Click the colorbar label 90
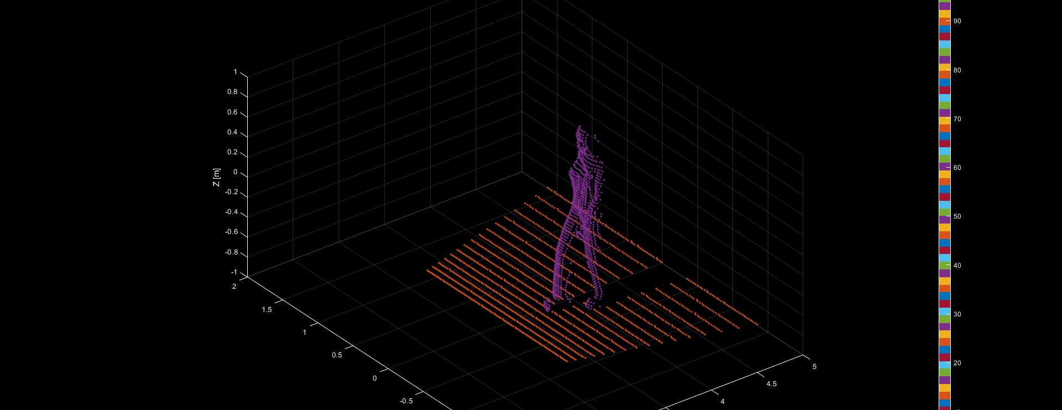1062x410 pixels. point(957,21)
